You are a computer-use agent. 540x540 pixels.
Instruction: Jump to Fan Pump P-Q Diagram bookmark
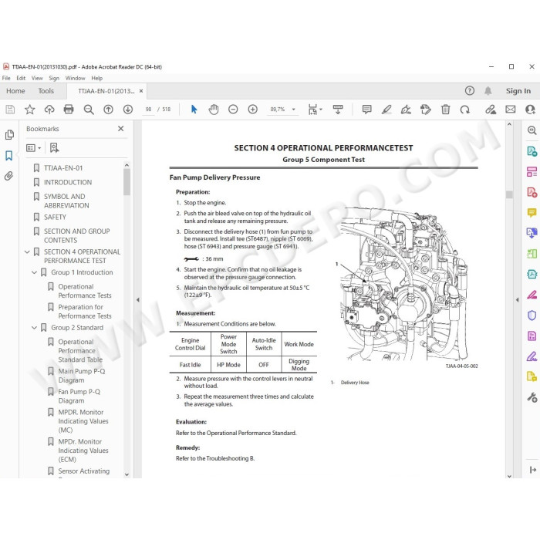pyautogui.click(x=79, y=396)
